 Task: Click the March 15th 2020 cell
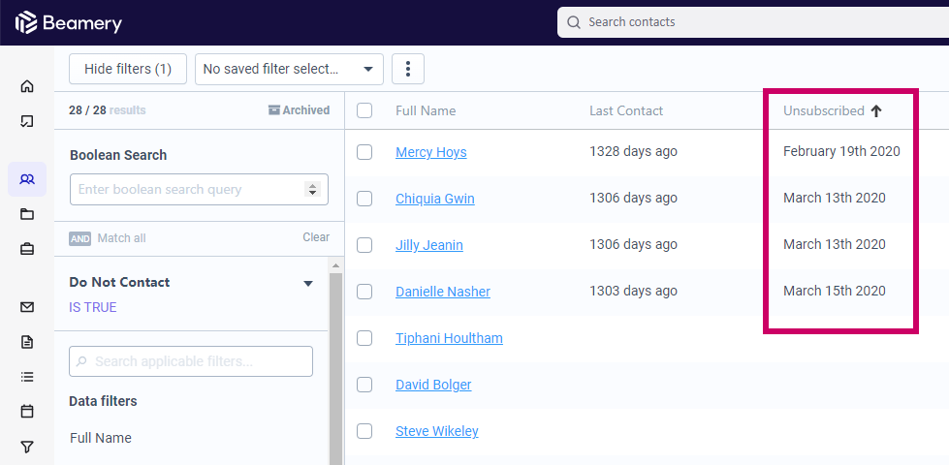(834, 291)
